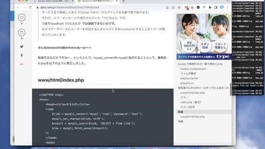Click the mysqli_fetch_assoc line in code
Image resolution: width=265 pixels, height=149 pixels.
pos(80,128)
